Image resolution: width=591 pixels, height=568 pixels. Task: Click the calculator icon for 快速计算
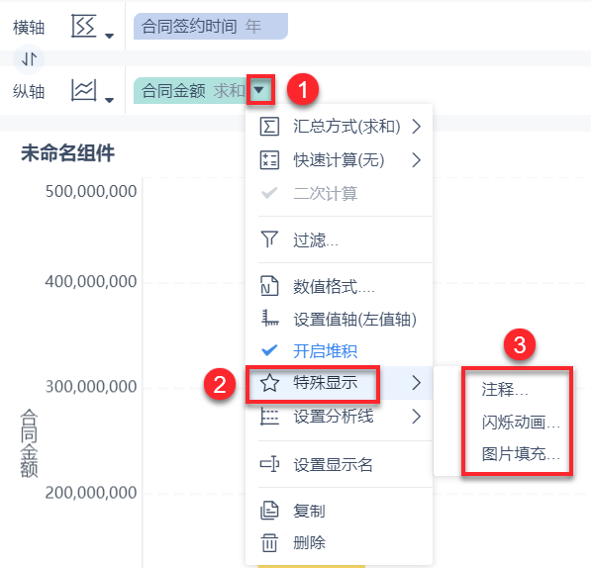point(269,160)
